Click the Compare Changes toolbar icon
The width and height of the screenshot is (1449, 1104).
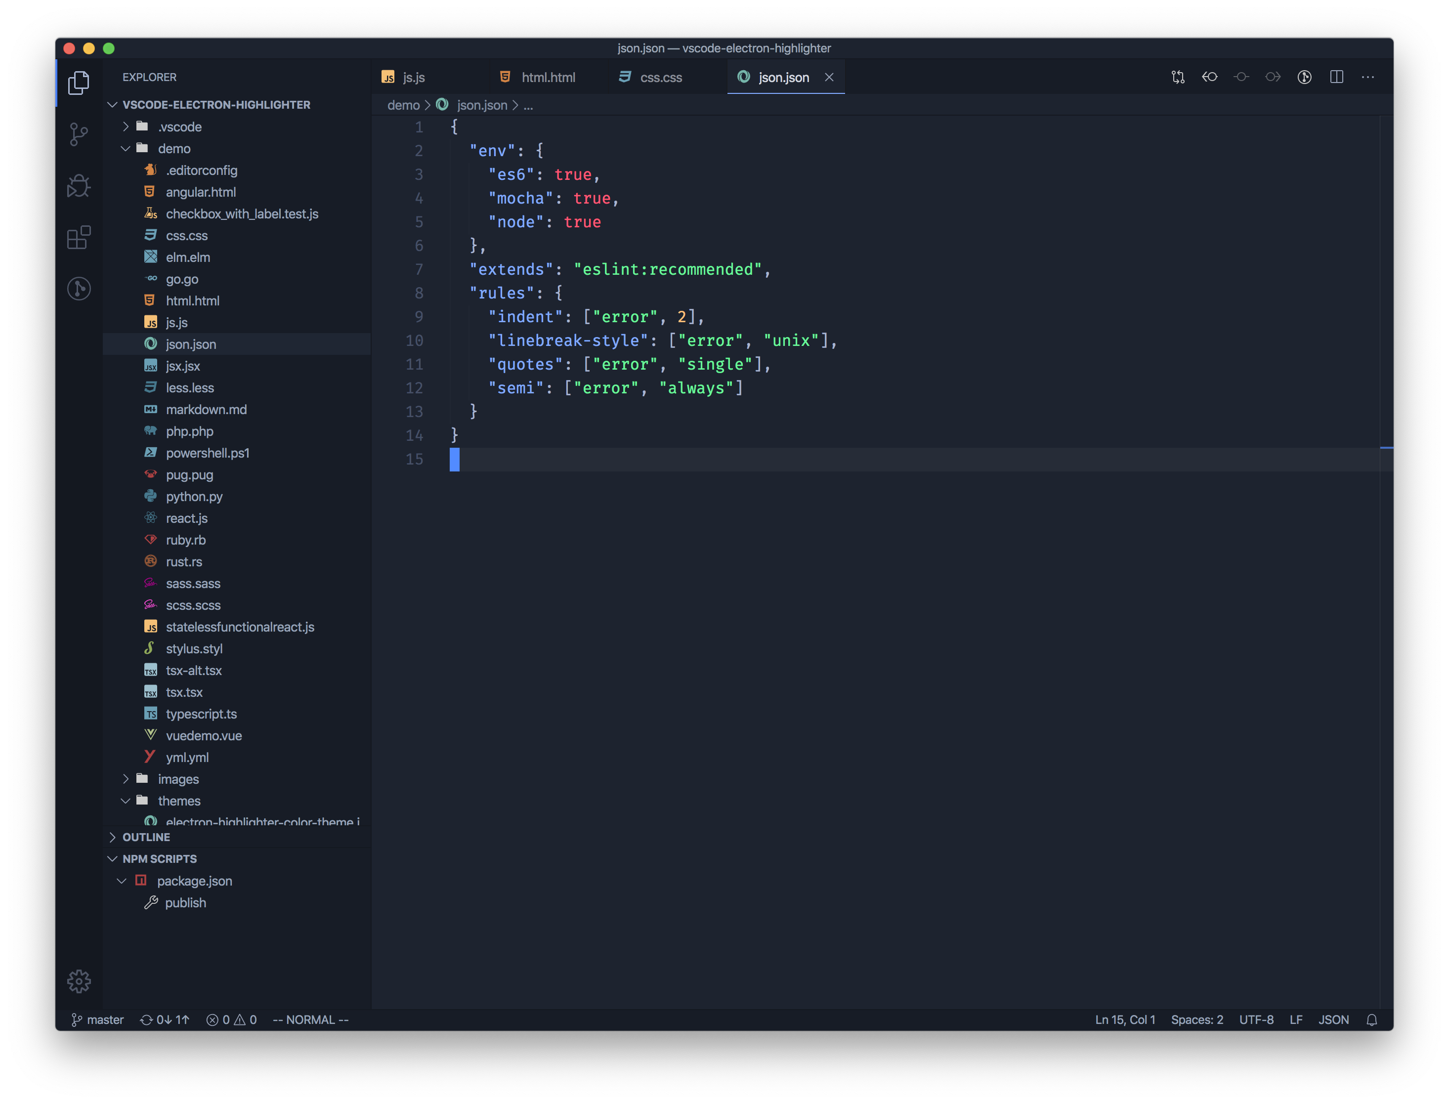click(x=1178, y=77)
